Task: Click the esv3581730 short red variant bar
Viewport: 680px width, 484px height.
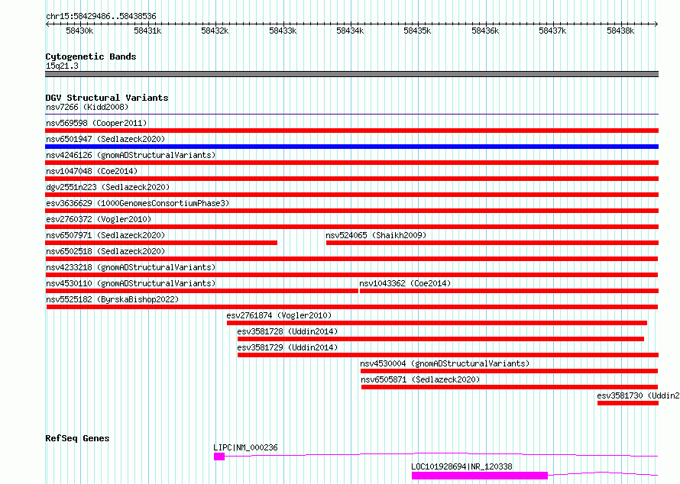Action: pyautogui.click(x=628, y=403)
